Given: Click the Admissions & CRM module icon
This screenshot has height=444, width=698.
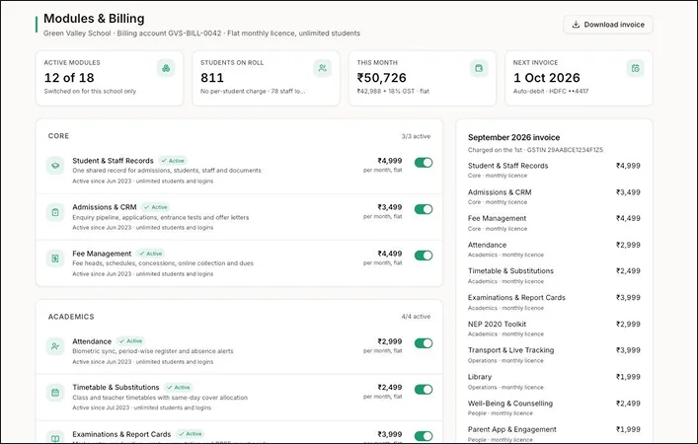Looking at the screenshot, I should (x=55, y=212).
